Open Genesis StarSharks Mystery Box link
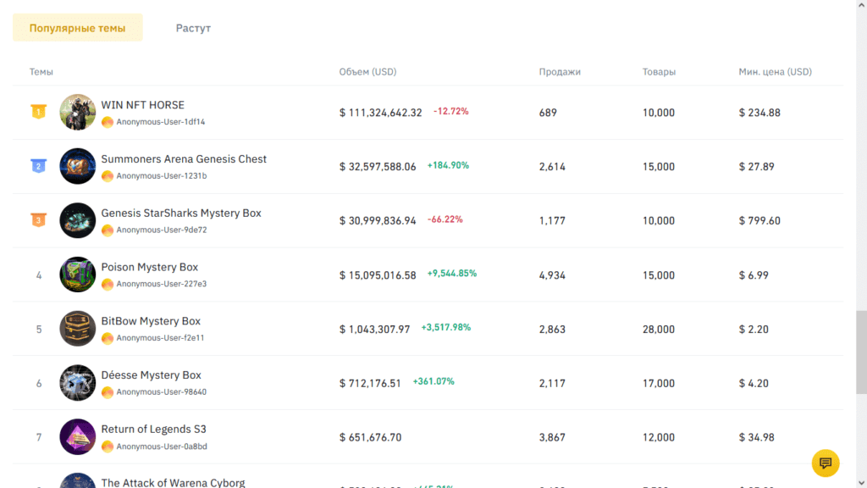 coord(181,213)
